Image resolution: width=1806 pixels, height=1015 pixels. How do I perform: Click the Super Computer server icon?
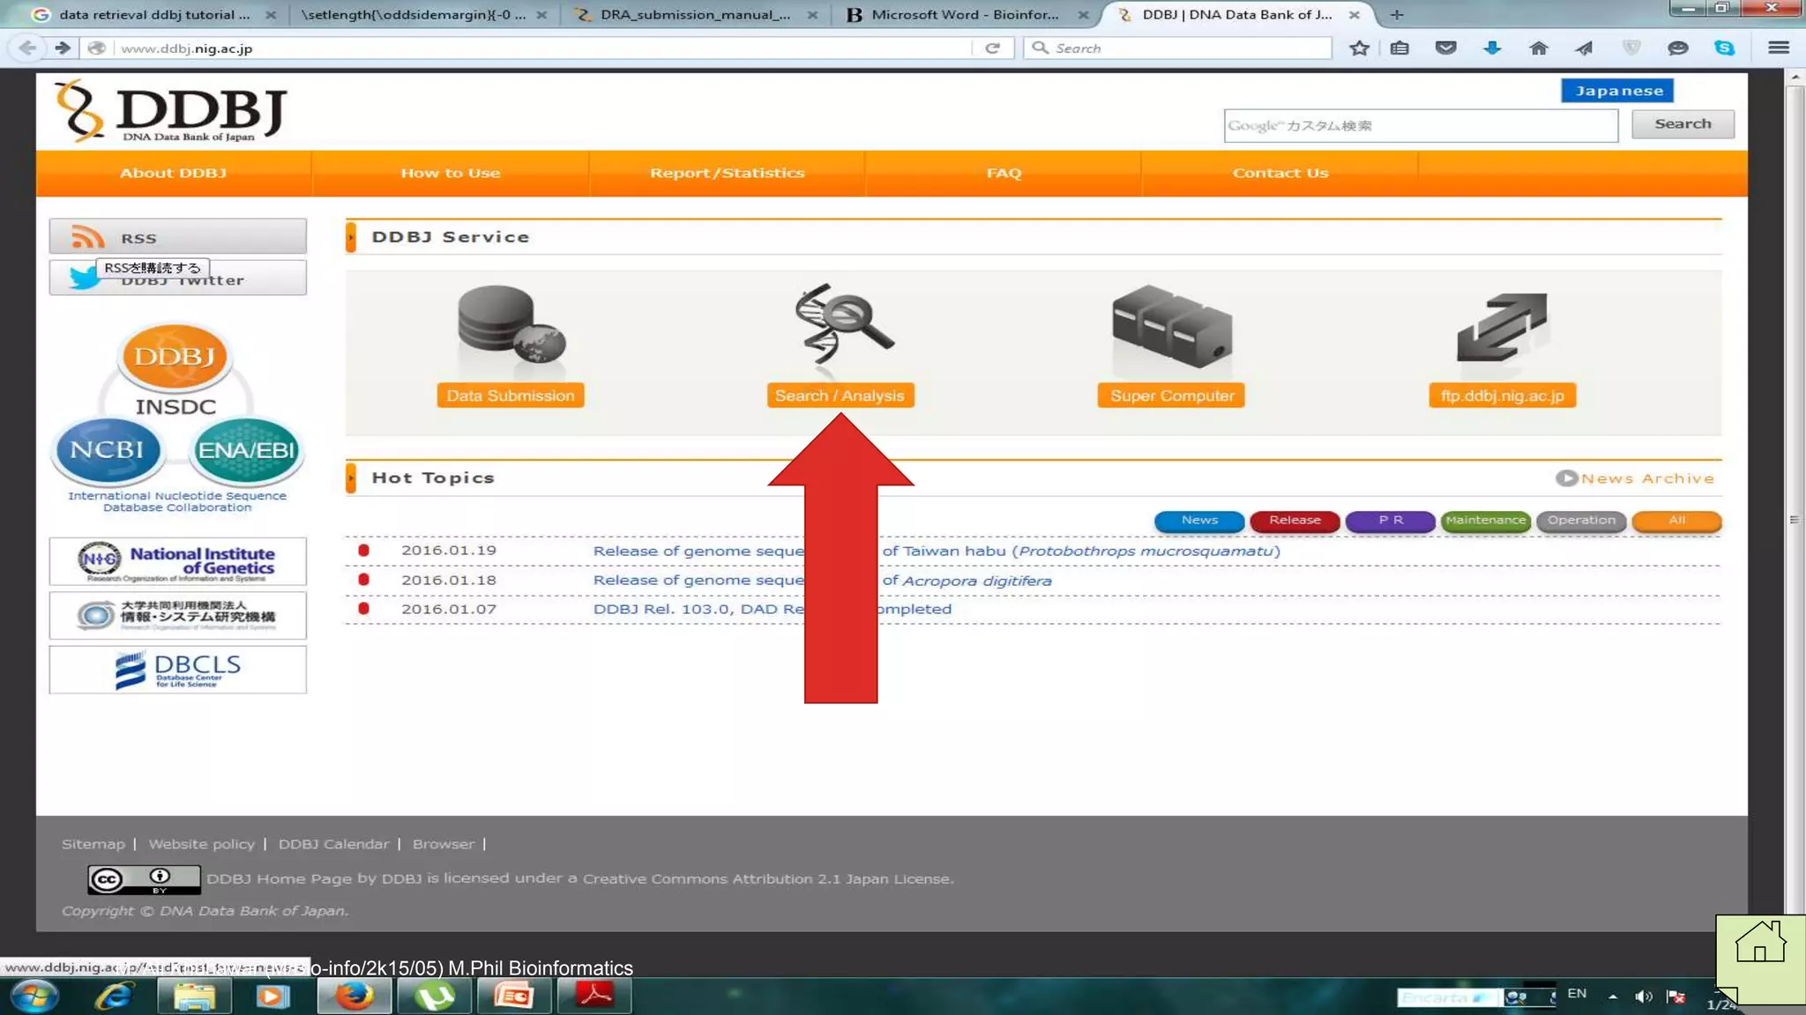tap(1171, 326)
